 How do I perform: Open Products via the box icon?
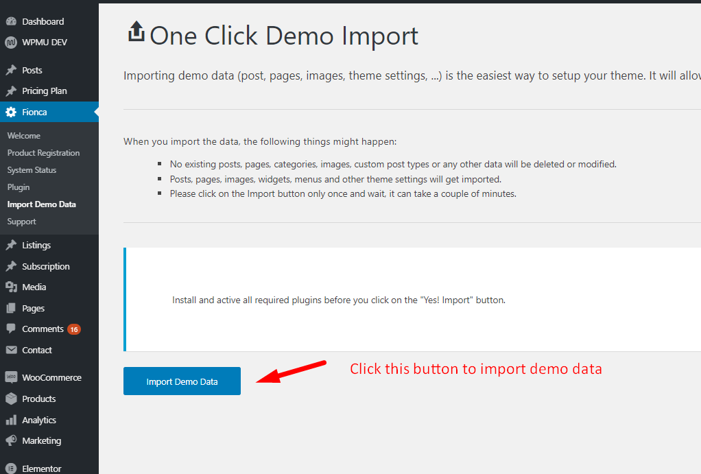click(12, 398)
